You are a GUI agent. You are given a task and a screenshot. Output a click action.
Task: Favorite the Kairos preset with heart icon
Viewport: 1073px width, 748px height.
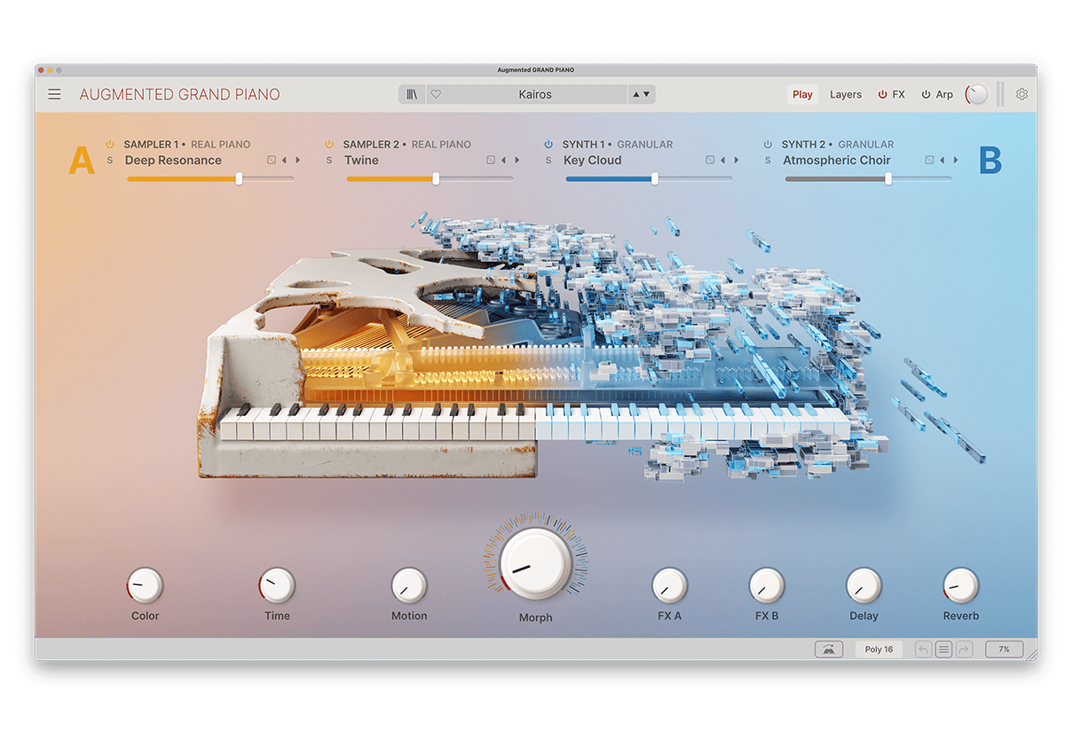click(436, 94)
